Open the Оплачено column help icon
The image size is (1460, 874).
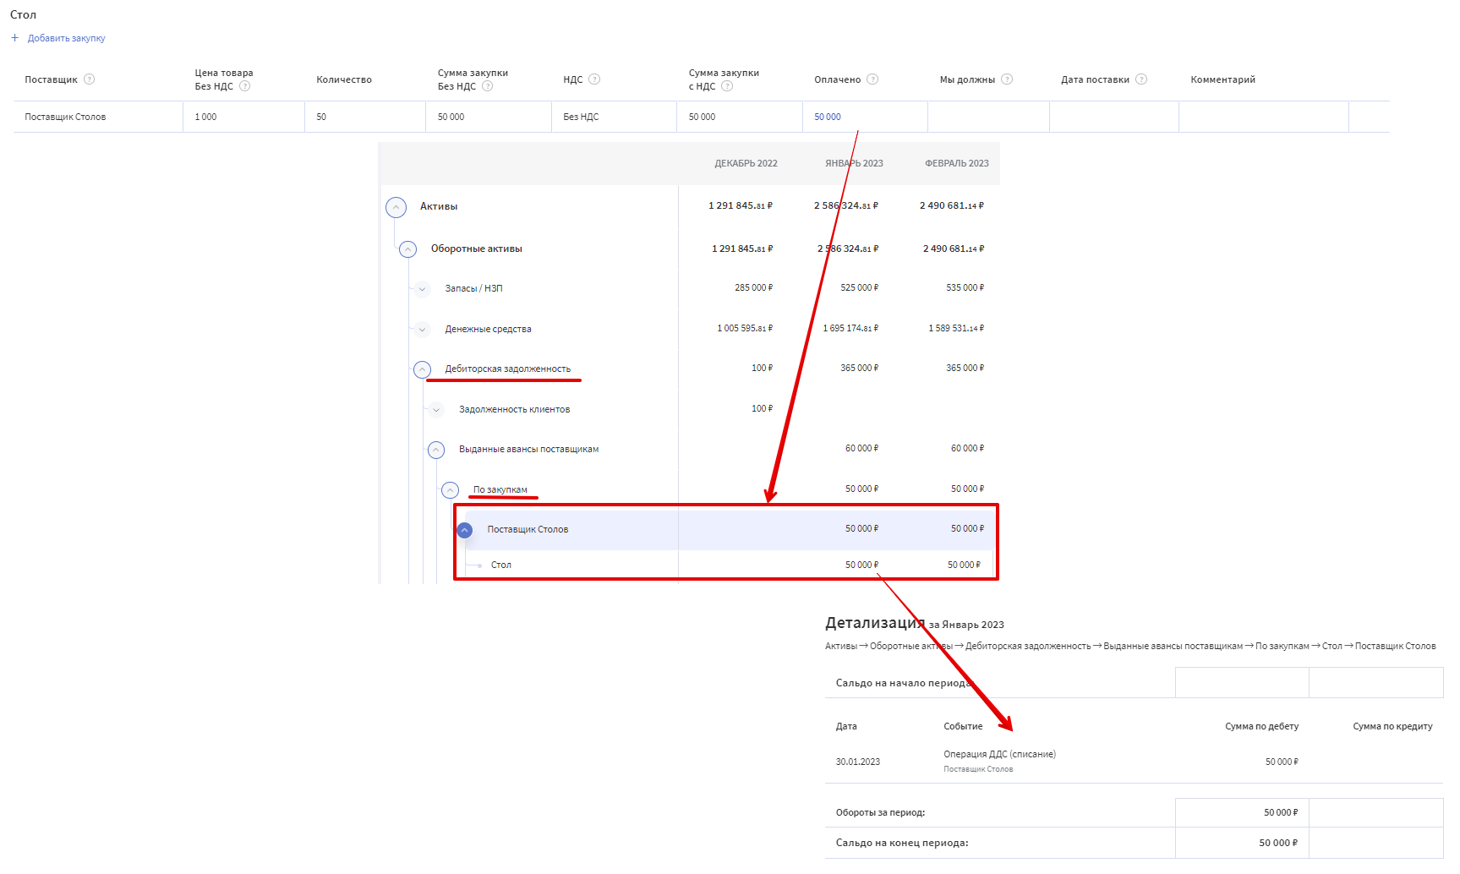(x=872, y=79)
